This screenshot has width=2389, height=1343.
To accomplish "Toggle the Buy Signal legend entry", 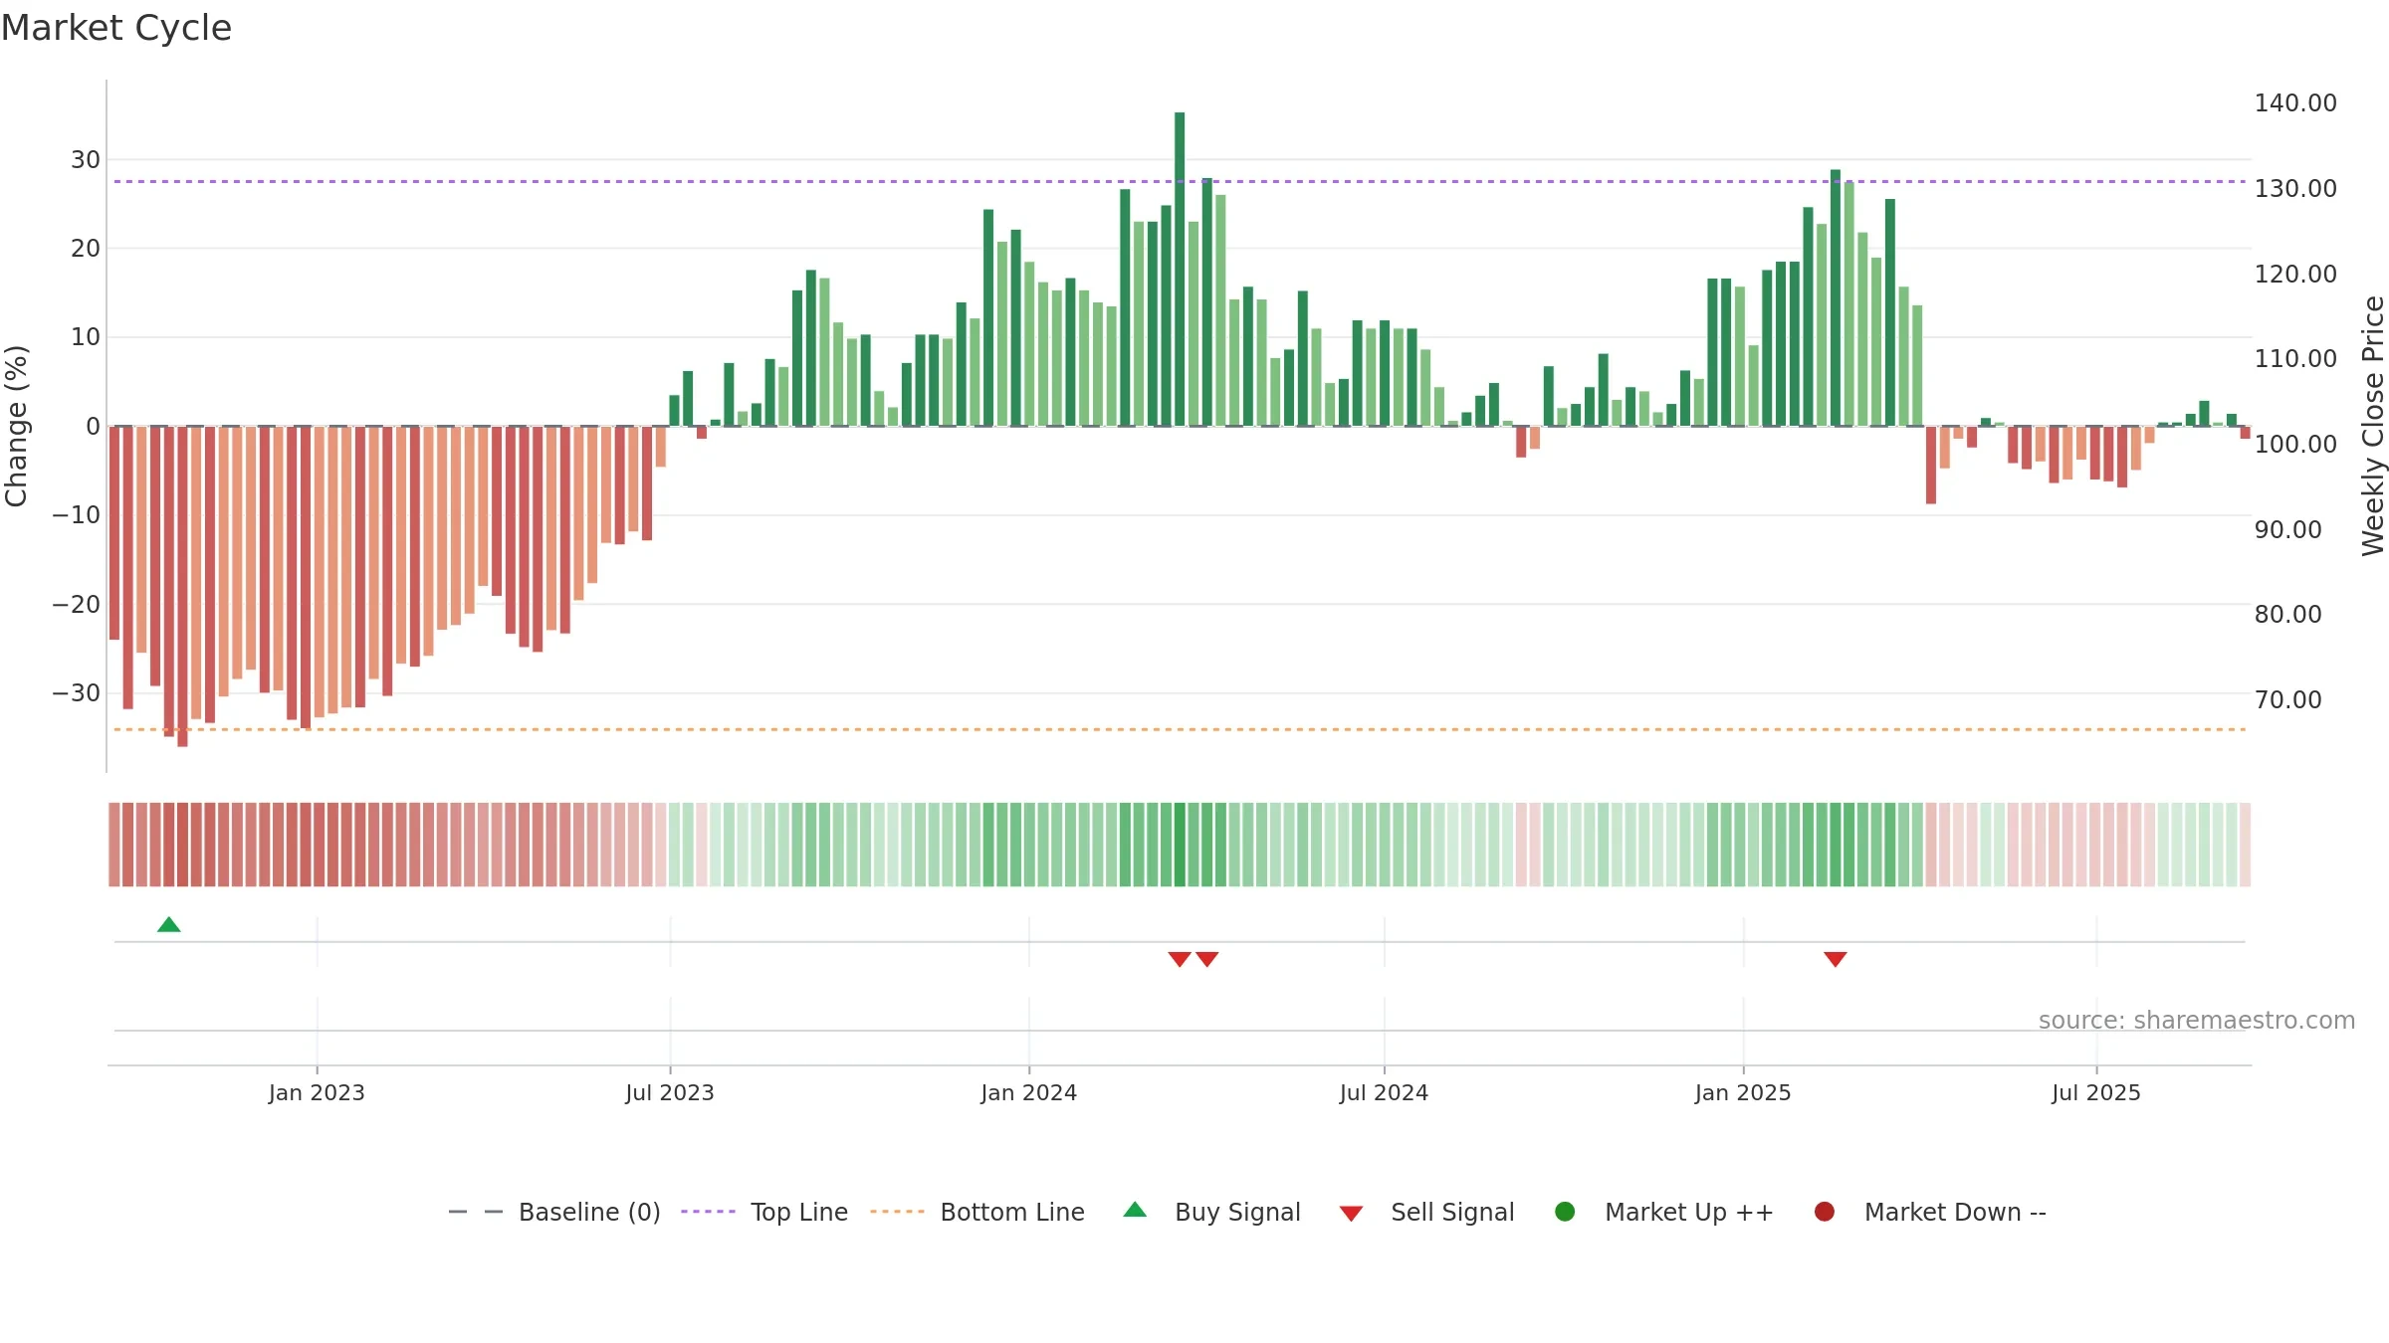I will [x=1211, y=1212].
